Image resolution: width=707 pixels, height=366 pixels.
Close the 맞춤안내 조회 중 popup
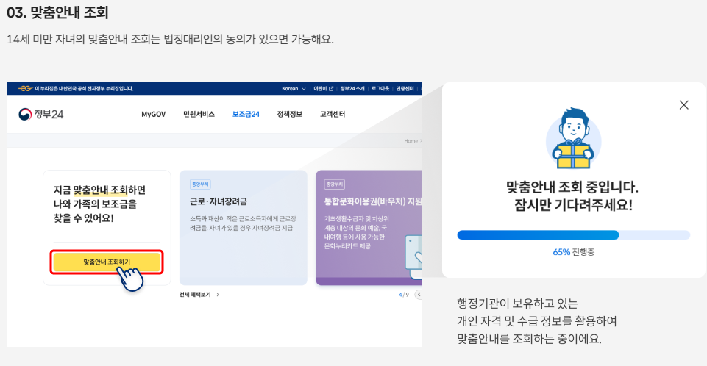(683, 105)
